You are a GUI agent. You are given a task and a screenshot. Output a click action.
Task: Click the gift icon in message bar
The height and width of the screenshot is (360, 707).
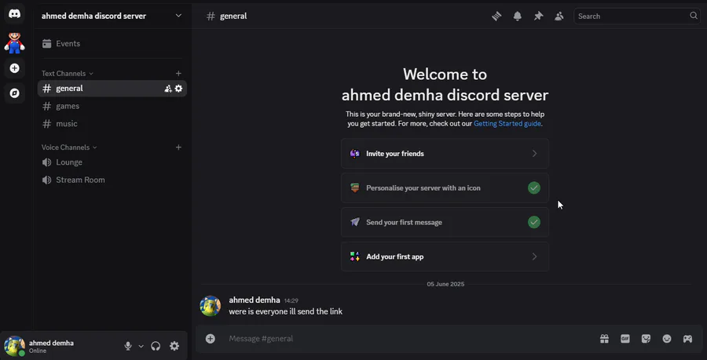[x=604, y=339]
